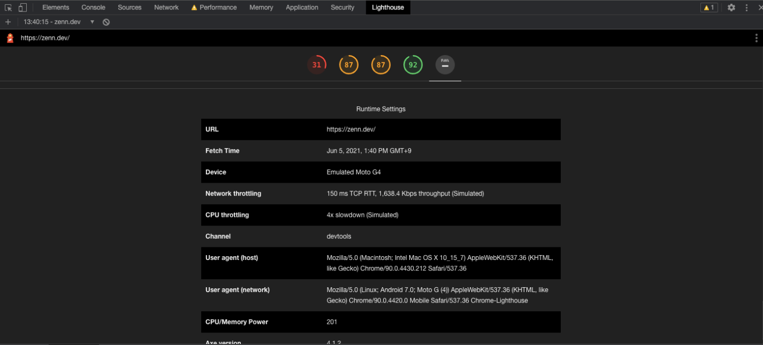Open the Lighthouse report tools menu

click(756, 38)
